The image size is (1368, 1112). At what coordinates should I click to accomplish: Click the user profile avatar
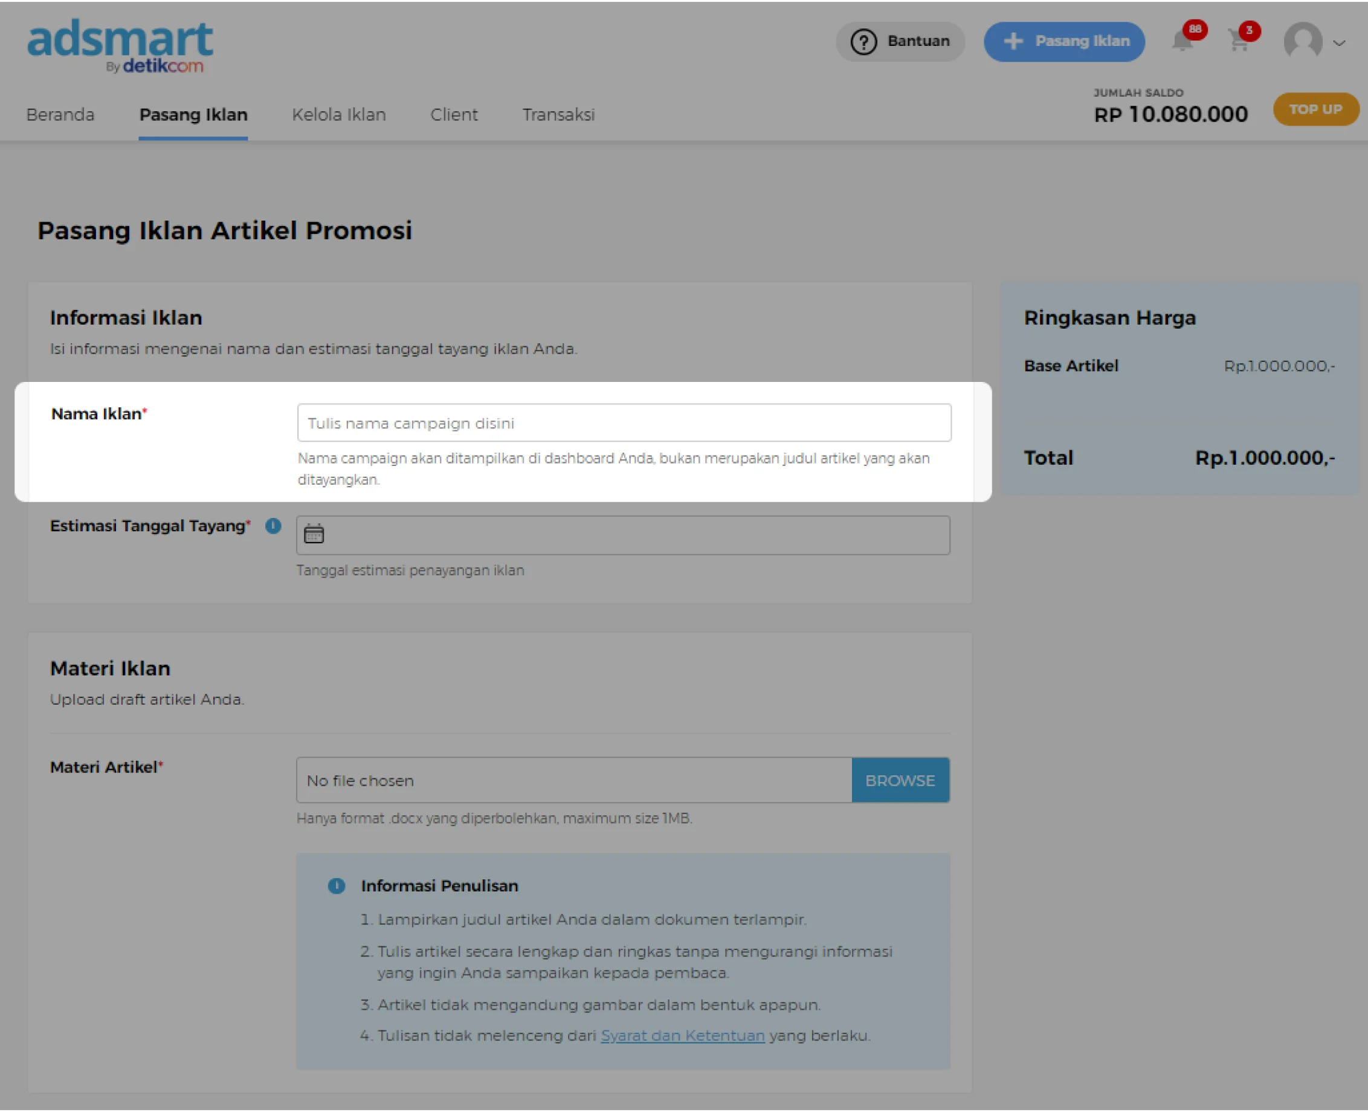(x=1303, y=41)
